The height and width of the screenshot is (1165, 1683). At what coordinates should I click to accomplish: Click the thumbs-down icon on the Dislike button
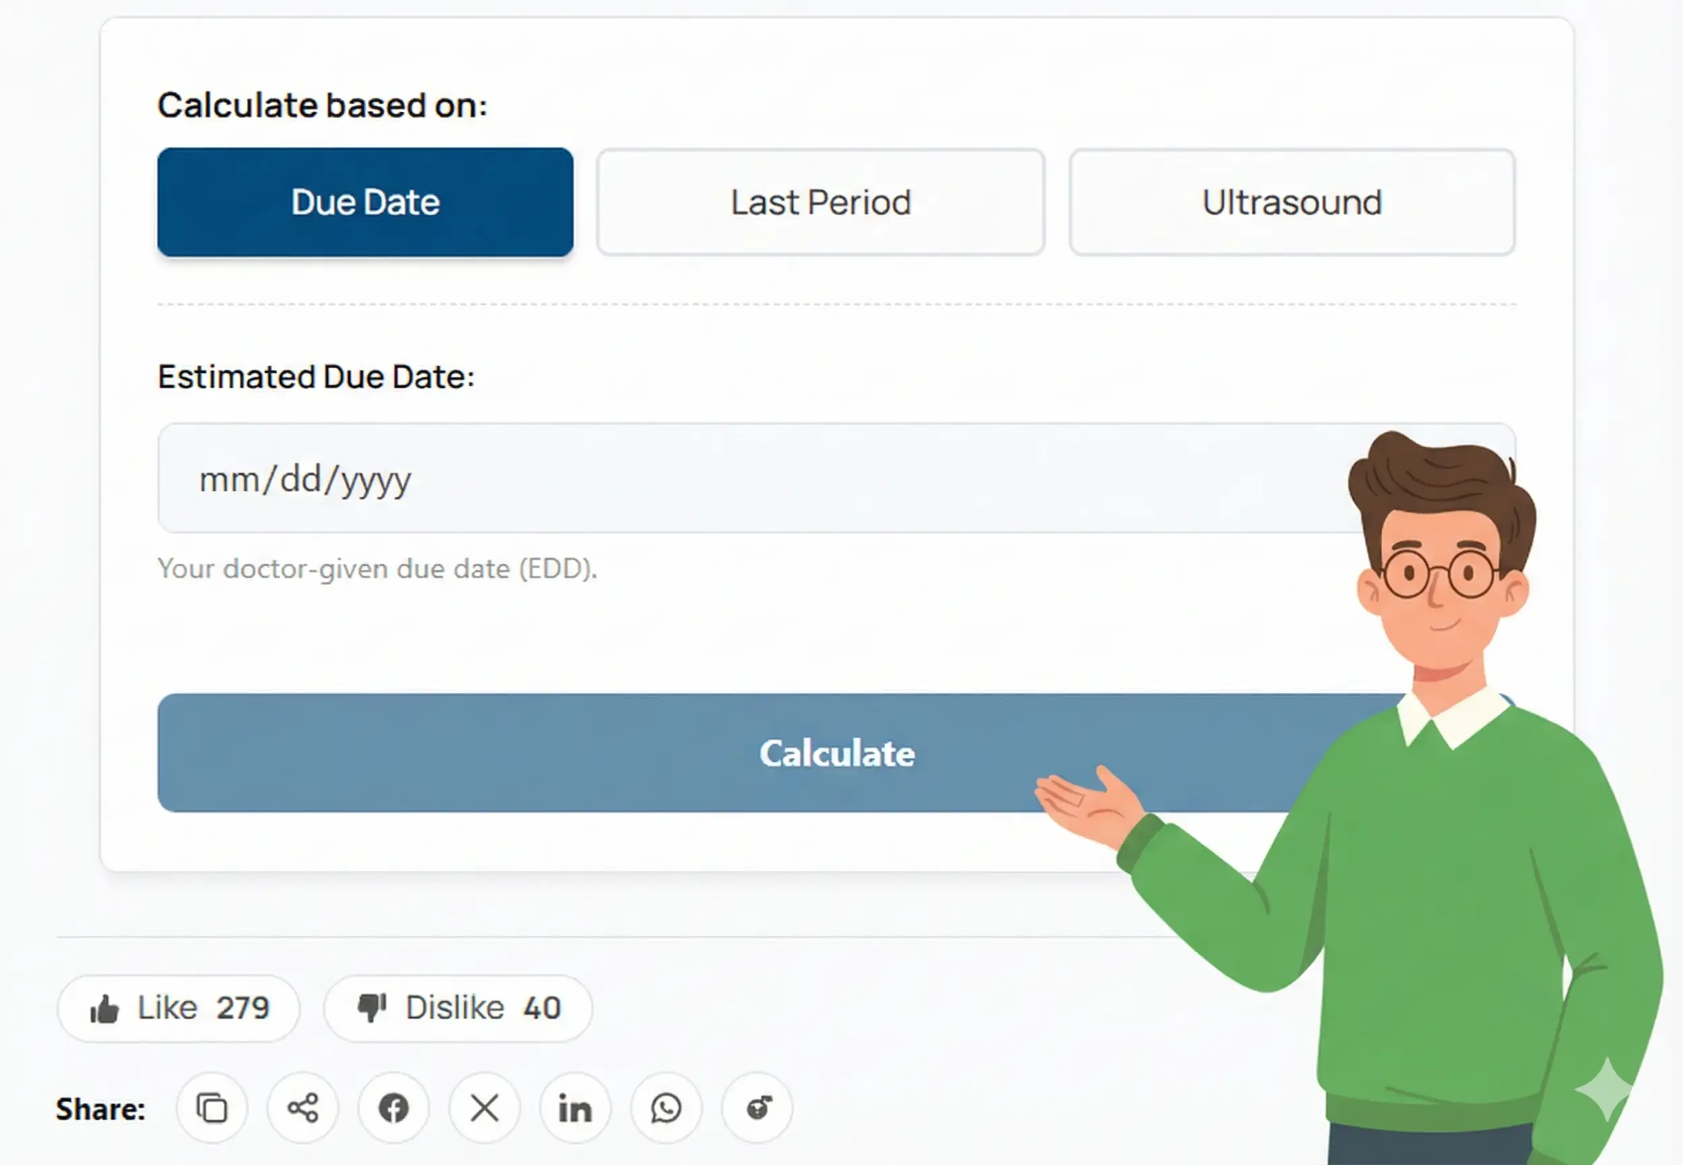click(x=372, y=1007)
